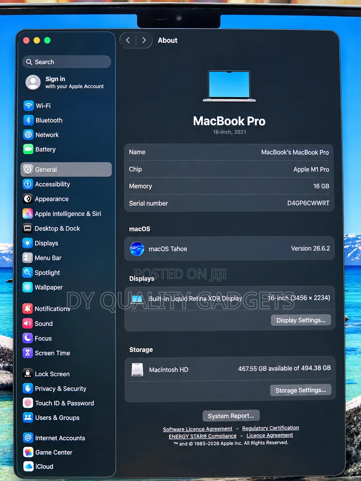Open Desktop & Dock icon

point(28,228)
